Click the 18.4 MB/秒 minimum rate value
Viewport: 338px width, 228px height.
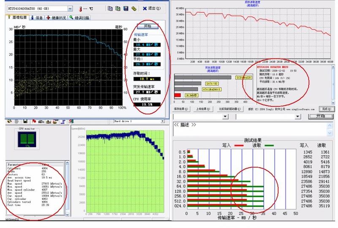(x=147, y=45)
